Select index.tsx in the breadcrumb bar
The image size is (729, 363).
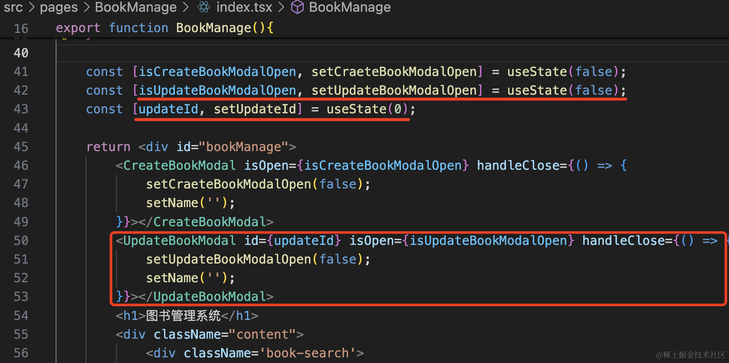click(x=244, y=7)
